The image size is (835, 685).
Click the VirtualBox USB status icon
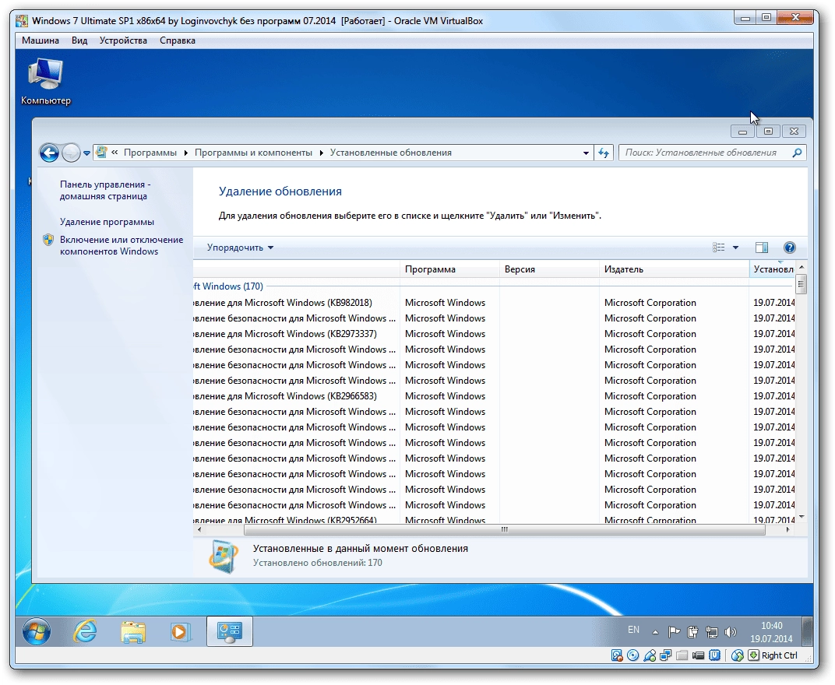(650, 655)
